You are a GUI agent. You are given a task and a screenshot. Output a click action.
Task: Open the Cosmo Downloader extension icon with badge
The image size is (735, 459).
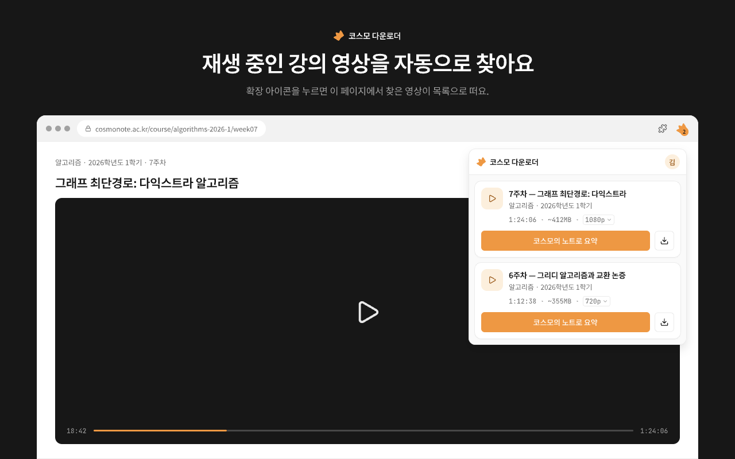[682, 130]
